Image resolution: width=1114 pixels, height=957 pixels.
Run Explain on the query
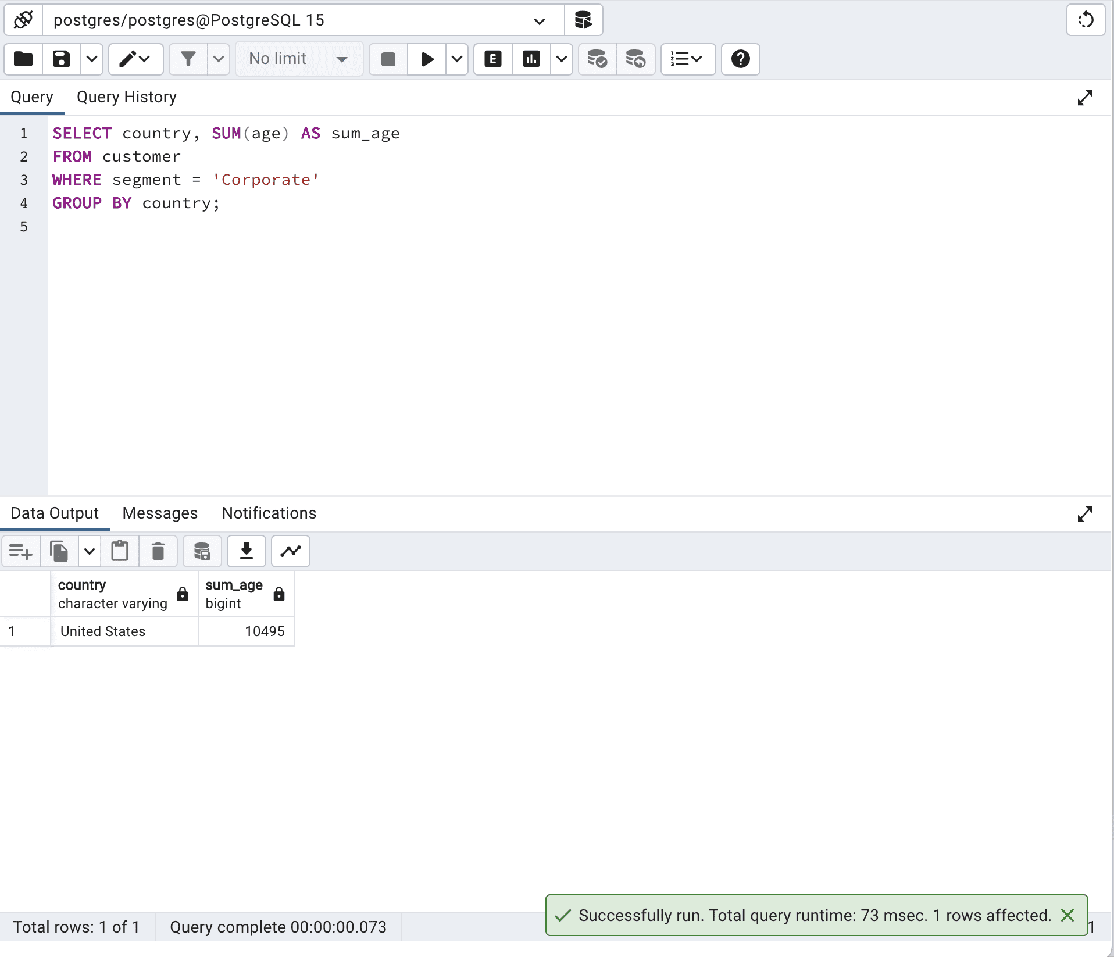coord(492,59)
